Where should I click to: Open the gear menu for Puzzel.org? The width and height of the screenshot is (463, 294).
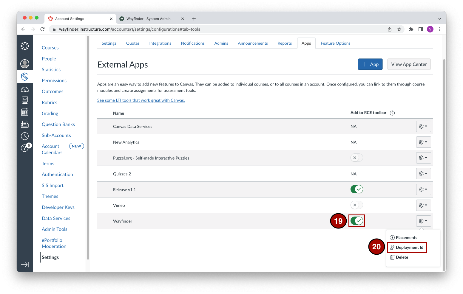click(423, 158)
